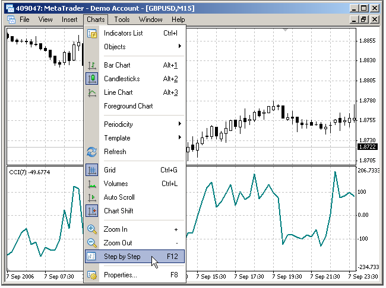Open the Help menu
Viewport: 386px width, 288px height.
point(178,20)
